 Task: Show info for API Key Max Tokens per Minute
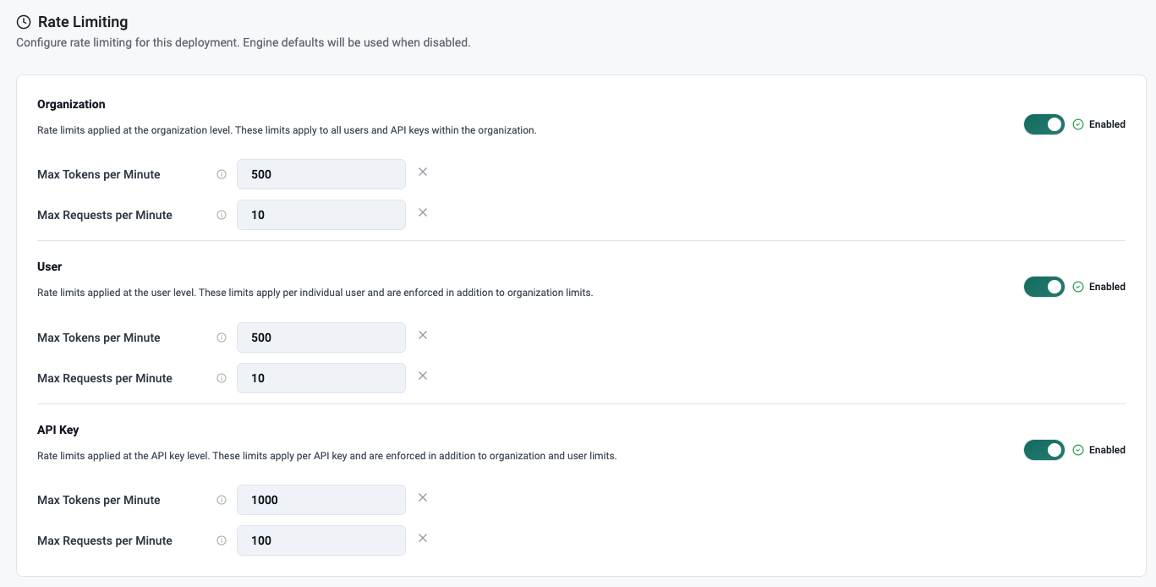tap(222, 500)
